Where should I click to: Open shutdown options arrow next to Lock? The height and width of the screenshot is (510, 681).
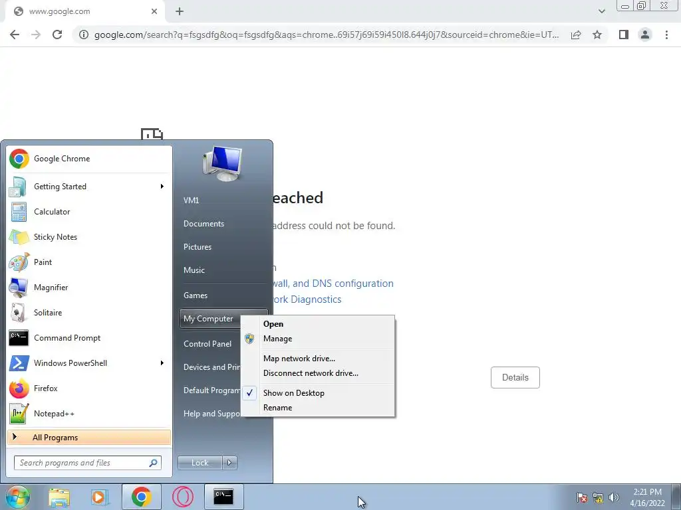pos(229,463)
